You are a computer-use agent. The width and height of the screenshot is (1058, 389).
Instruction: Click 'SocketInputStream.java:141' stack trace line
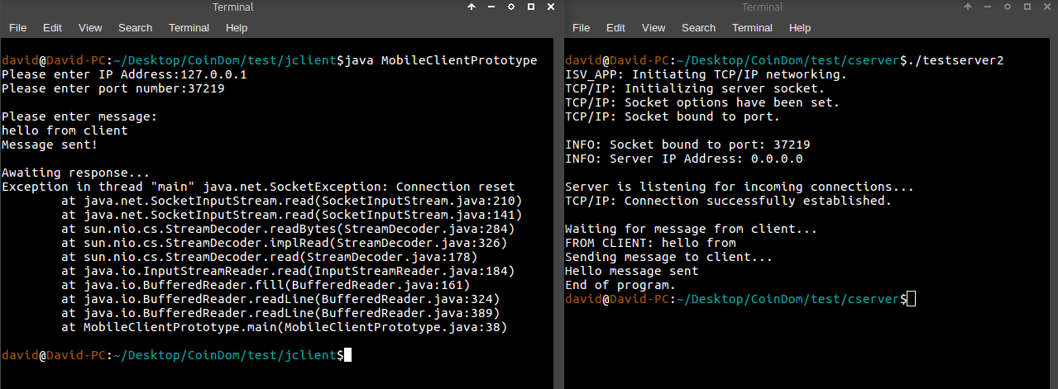click(x=292, y=215)
